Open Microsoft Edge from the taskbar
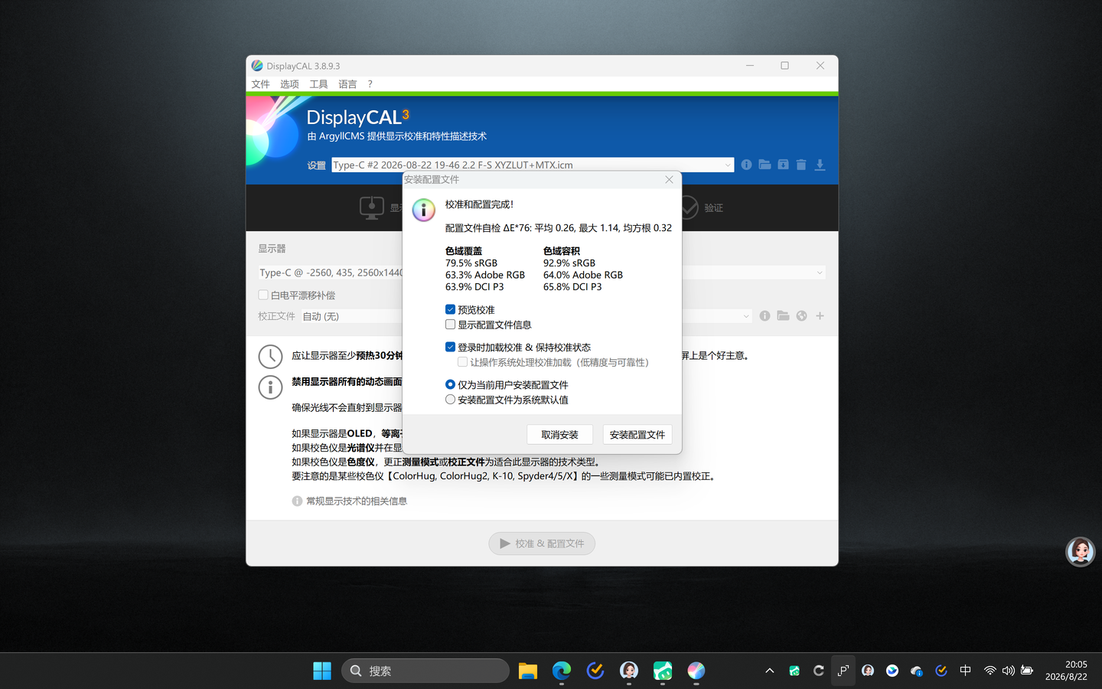 pos(562,671)
